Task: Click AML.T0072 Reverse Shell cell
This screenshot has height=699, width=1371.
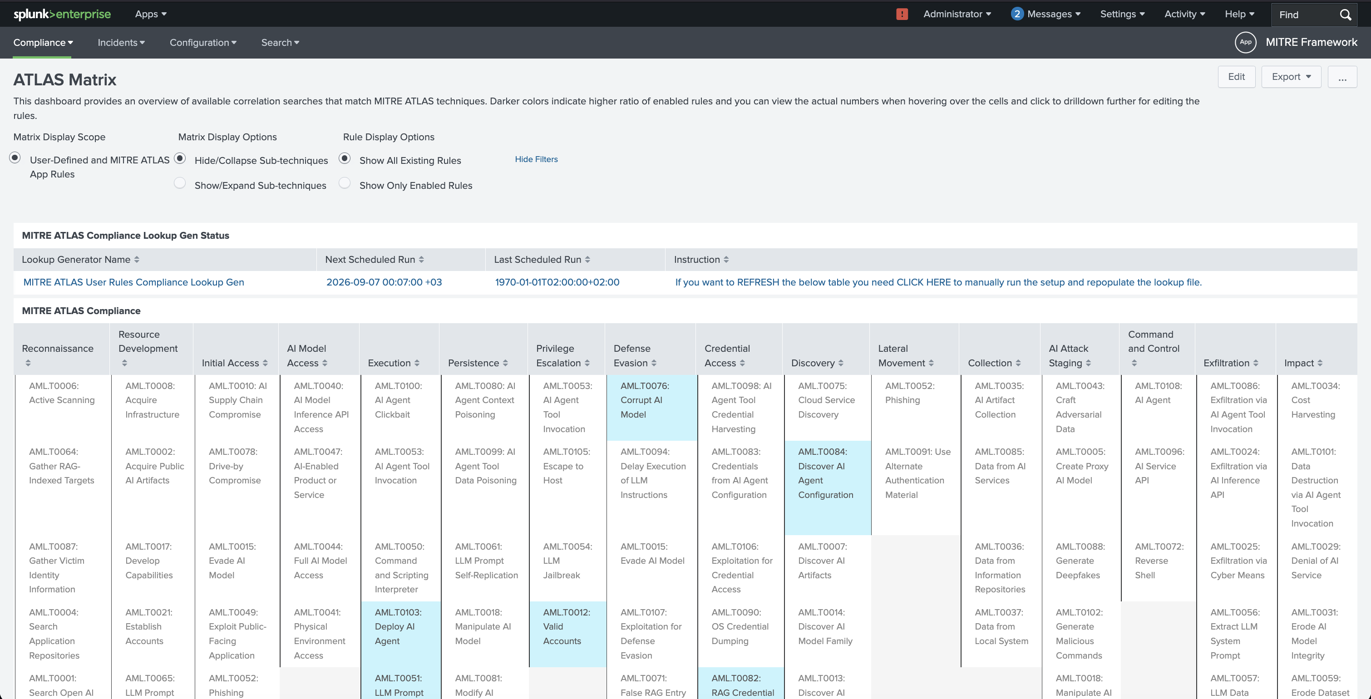Action: click(1159, 568)
